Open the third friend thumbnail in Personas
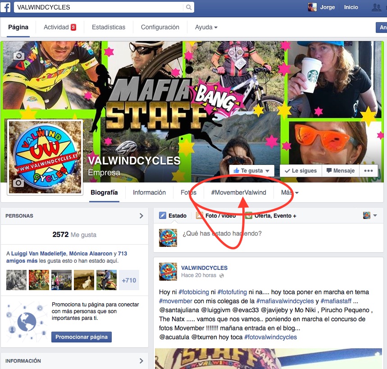This screenshot has height=369, width=387. 61,280
